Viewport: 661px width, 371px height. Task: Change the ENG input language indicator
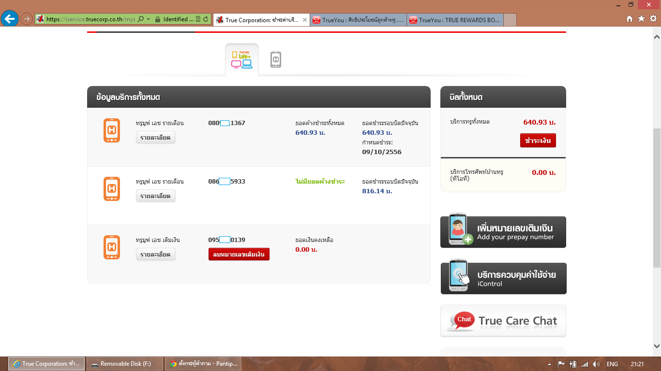[612, 364]
